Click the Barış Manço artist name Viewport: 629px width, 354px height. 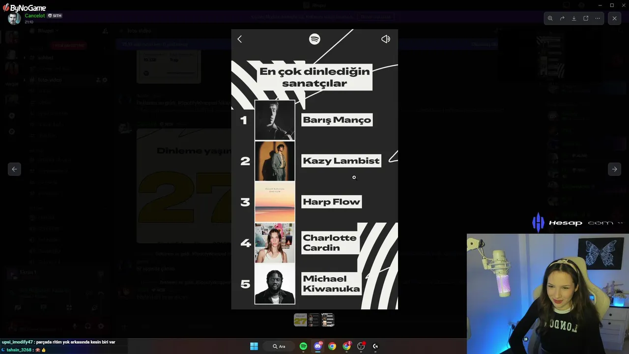point(337,120)
